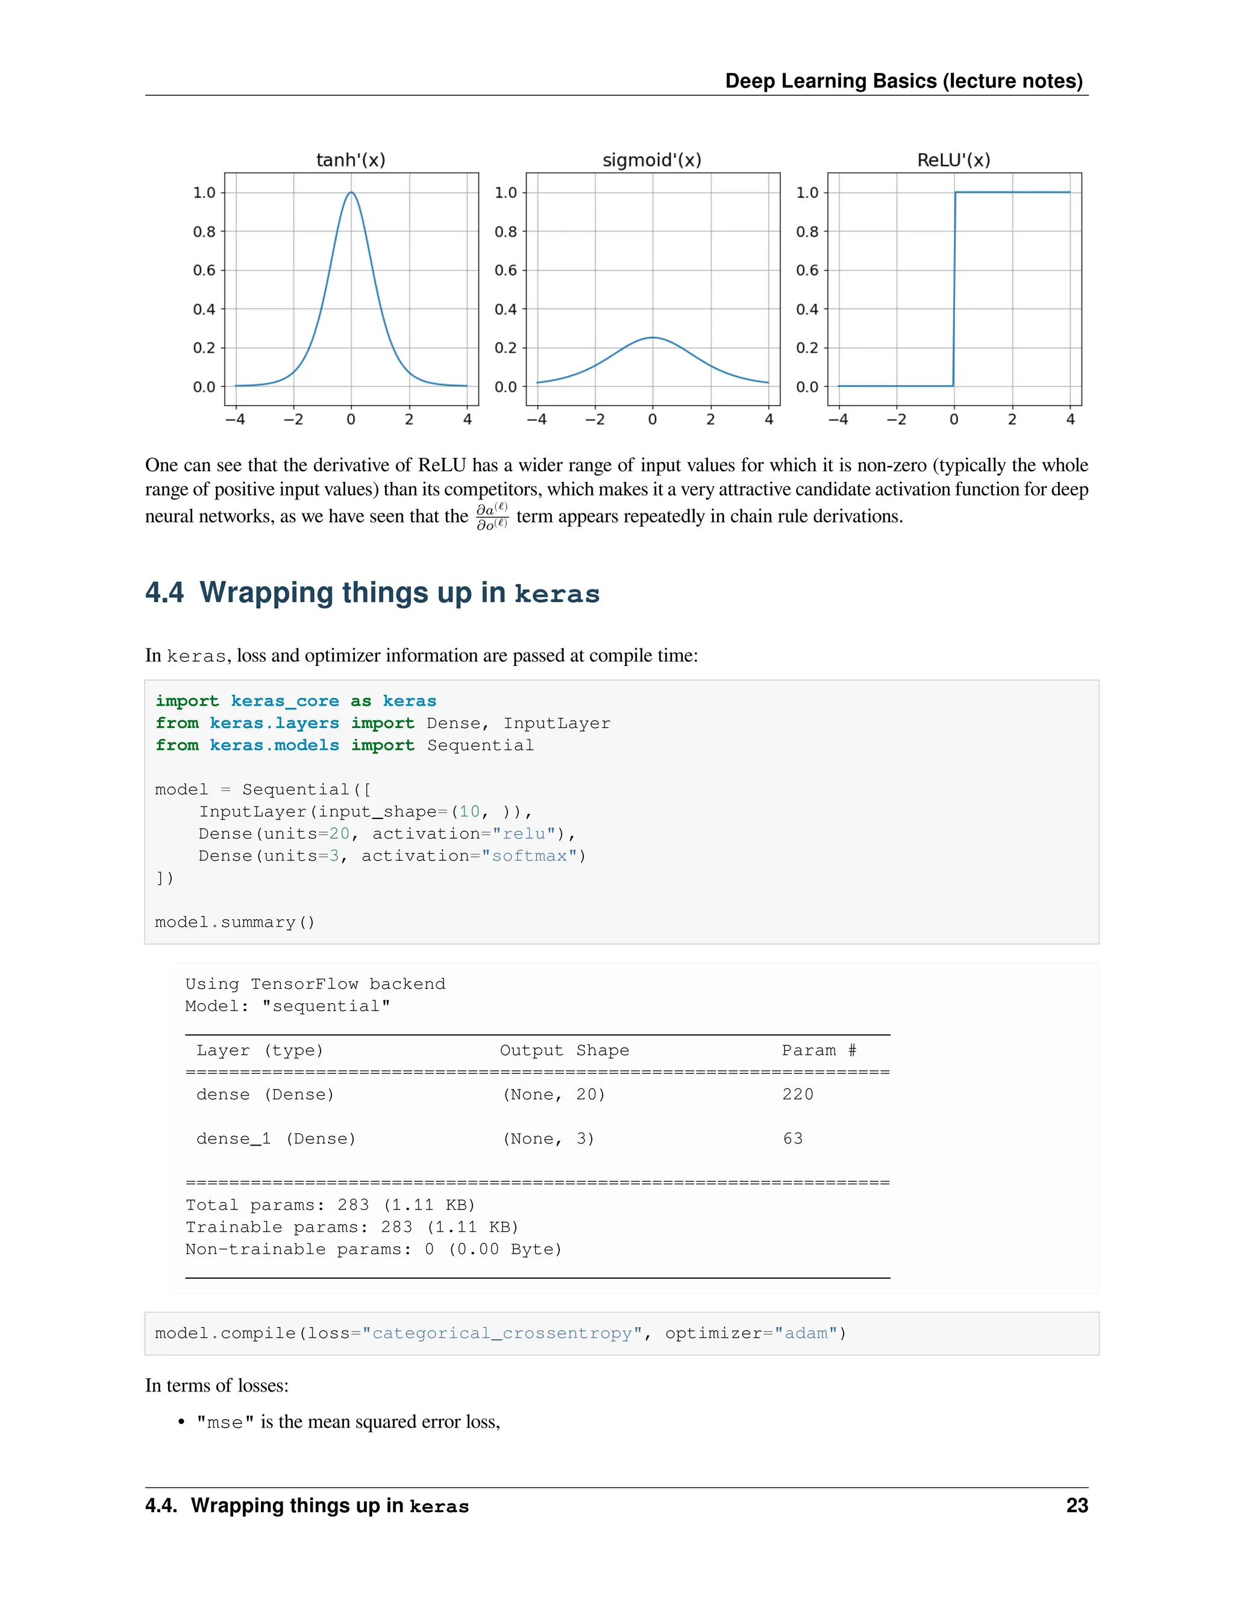The image size is (1234, 1597).
Task: Click the '(None, 20)' output shape cell
Action: (554, 1094)
